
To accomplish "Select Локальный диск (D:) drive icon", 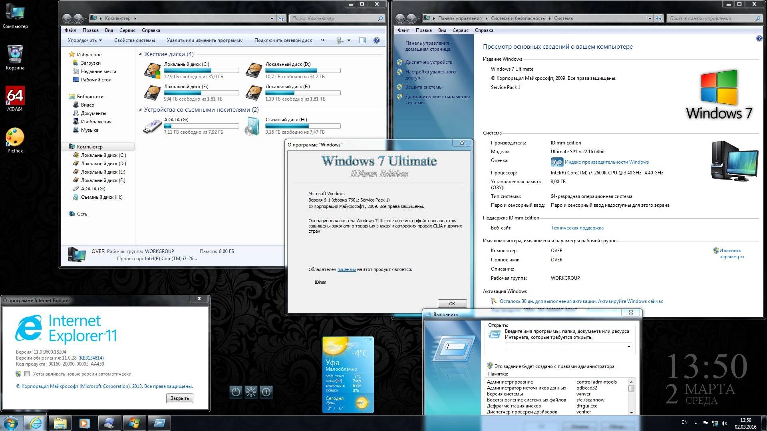I will (x=254, y=70).
